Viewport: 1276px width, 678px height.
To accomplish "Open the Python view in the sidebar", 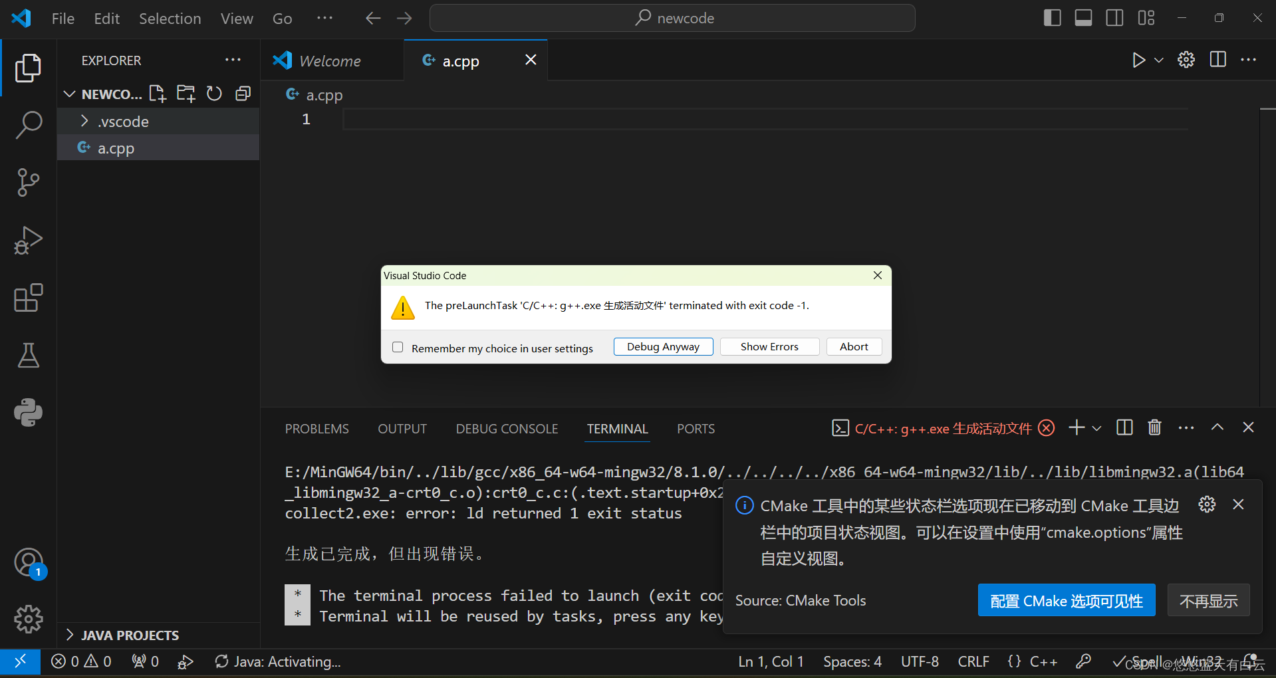I will 28,412.
